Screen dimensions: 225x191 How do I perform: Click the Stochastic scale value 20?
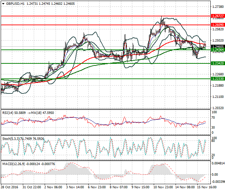[213, 155]
